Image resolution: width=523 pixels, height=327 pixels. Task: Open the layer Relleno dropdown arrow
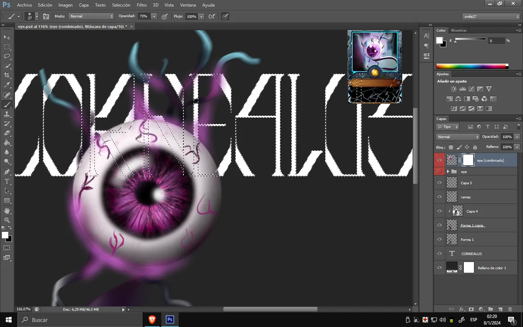point(517,147)
